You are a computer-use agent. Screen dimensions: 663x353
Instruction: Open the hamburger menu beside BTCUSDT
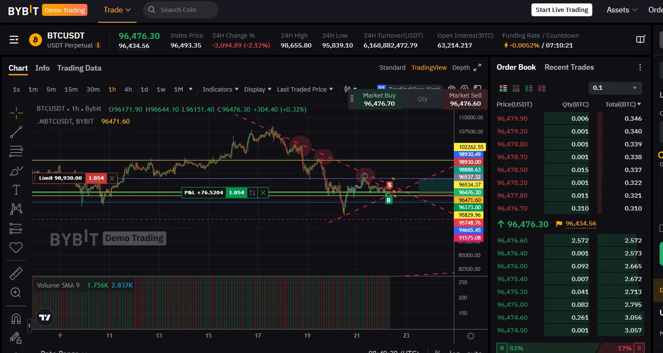point(14,40)
